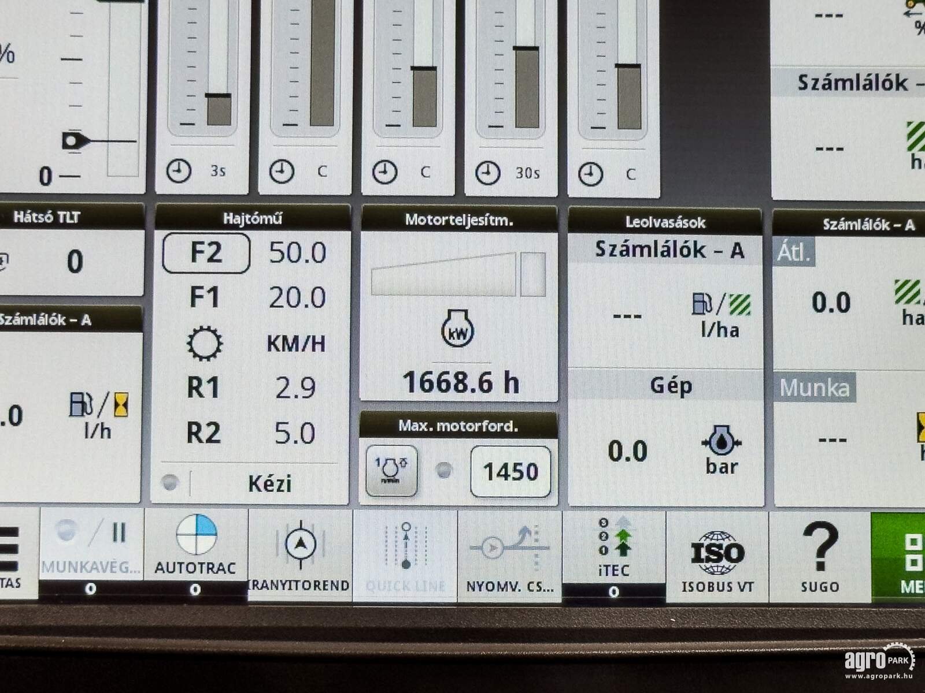Tap the engine kW icon

(458, 329)
